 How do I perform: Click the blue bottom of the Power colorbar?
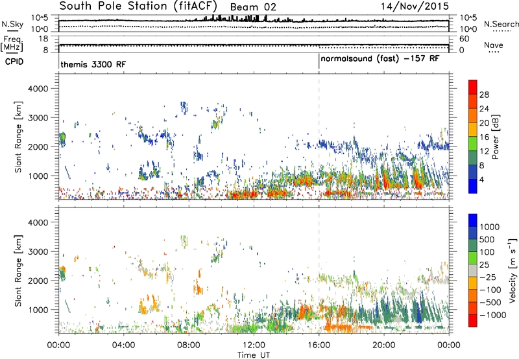473,186
